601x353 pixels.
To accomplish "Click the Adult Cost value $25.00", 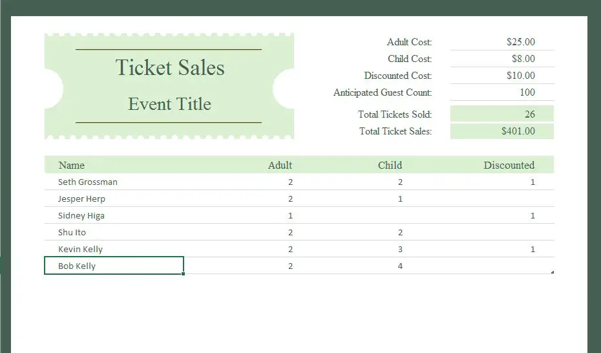I will [x=520, y=42].
